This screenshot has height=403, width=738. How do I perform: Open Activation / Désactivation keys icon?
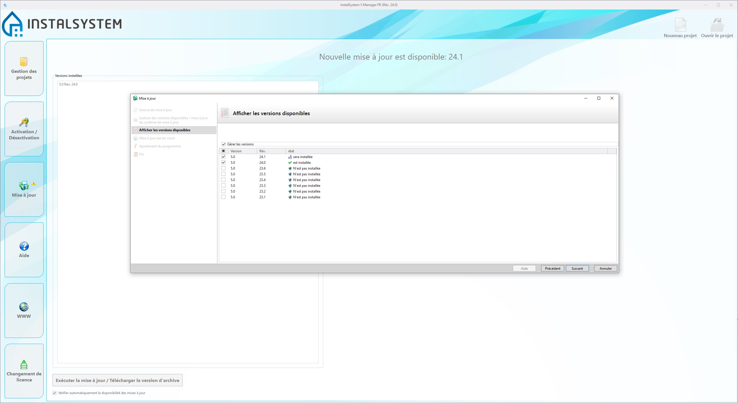coord(24,122)
